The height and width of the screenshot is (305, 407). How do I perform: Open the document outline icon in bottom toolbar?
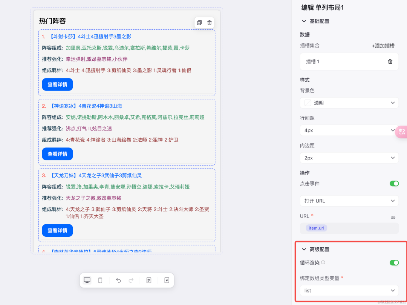click(x=149, y=280)
